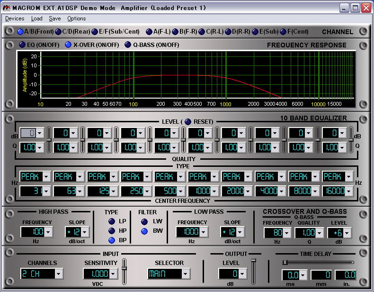Minimize the MACROM window
374x292 pixels.
[344, 8]
